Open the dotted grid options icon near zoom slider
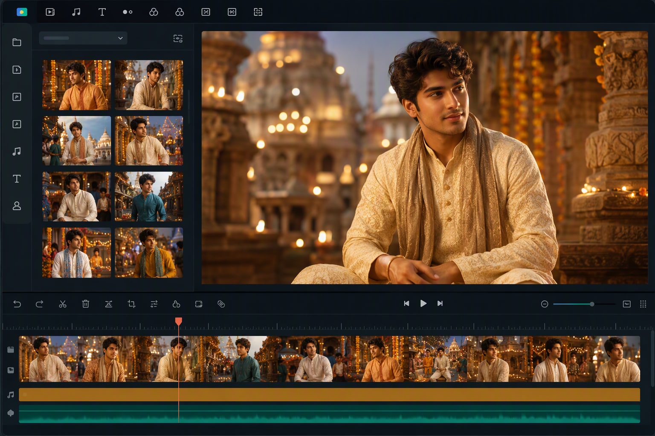This screenshot has height=436, width=655. tap(643, 304)
